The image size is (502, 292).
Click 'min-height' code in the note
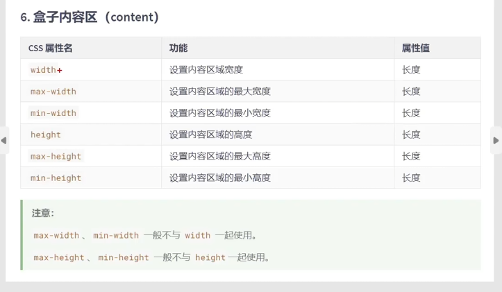click(124, 257)
